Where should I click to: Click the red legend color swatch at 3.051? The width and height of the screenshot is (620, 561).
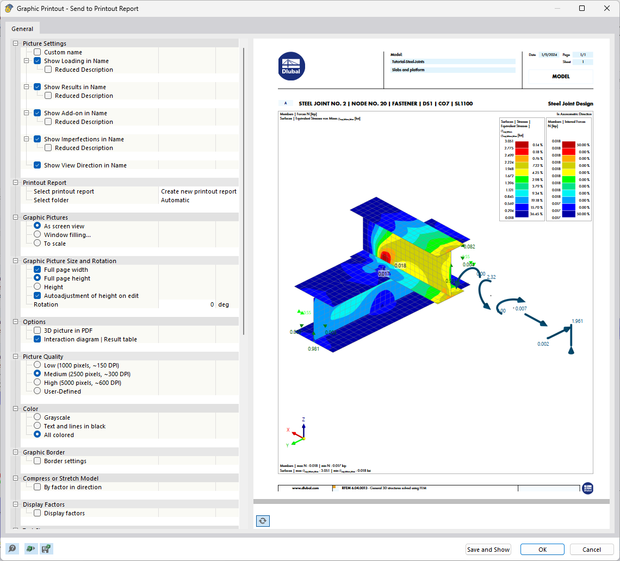click(x=522, y=144)
